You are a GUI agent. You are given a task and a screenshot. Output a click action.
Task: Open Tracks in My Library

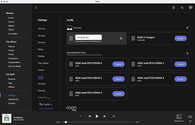(11, 54)
